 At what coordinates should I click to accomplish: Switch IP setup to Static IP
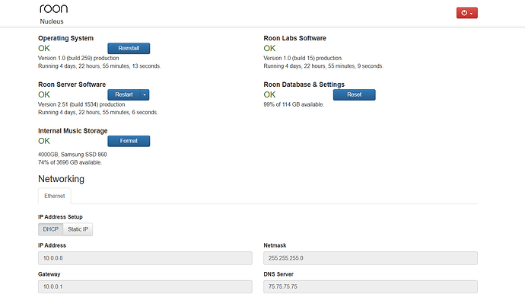pyautogui.click(x=78, y=229)
